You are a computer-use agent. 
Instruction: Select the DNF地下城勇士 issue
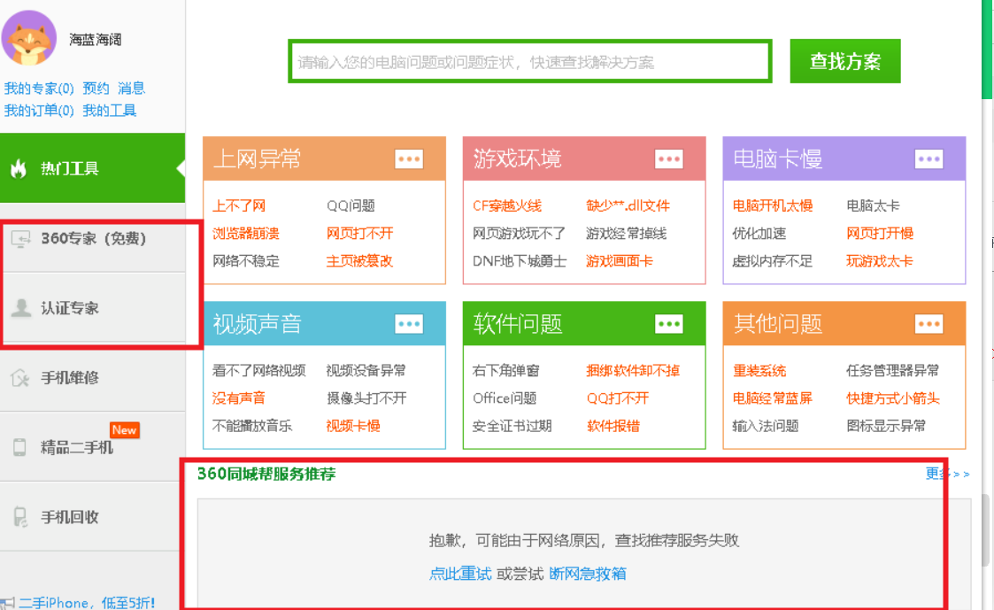pos(520,260)
